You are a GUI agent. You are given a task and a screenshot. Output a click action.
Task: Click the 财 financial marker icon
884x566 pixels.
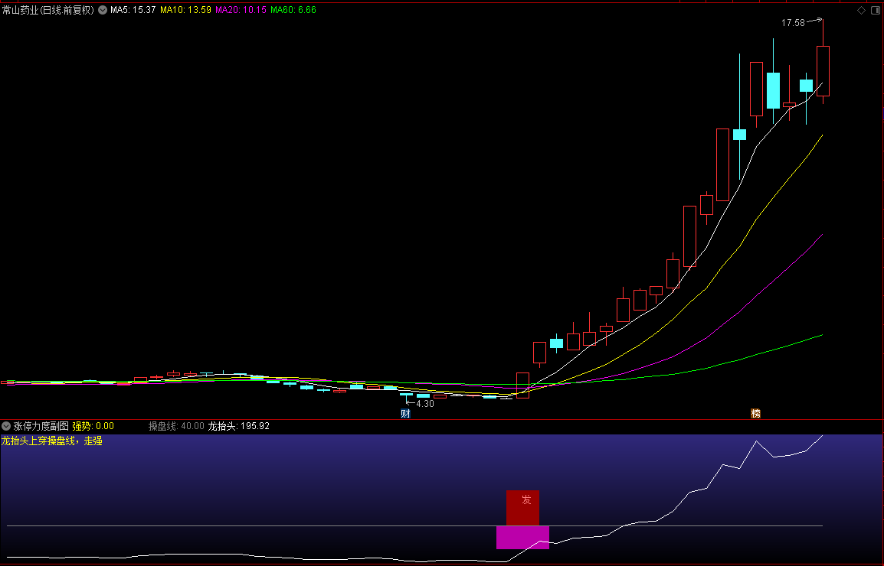click(405, 413)
